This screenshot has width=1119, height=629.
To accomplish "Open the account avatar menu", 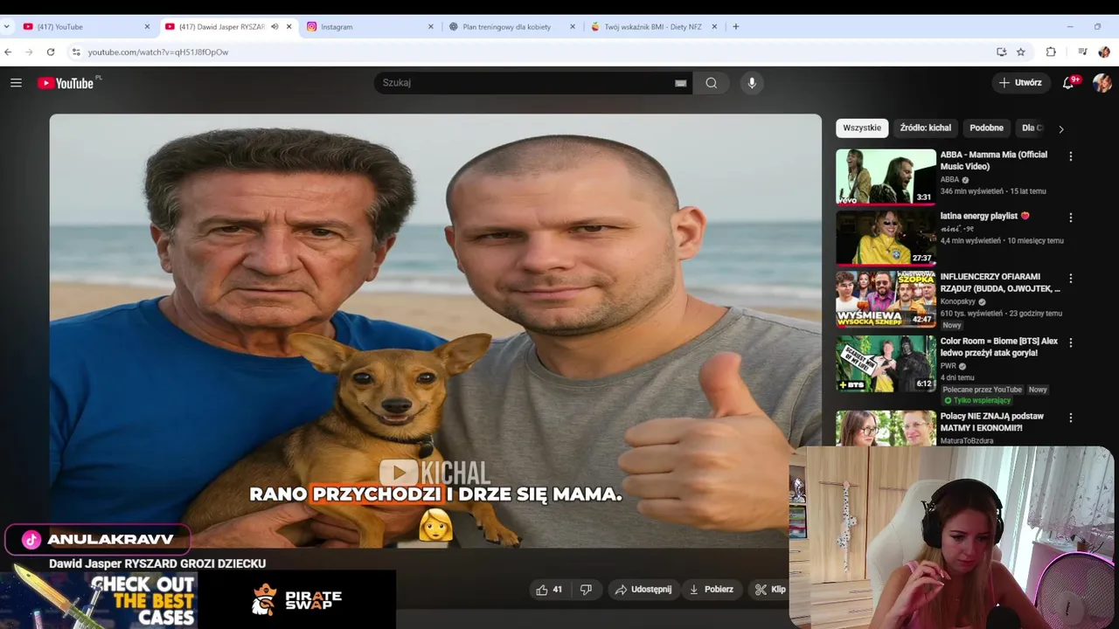I will (1102, 83).
